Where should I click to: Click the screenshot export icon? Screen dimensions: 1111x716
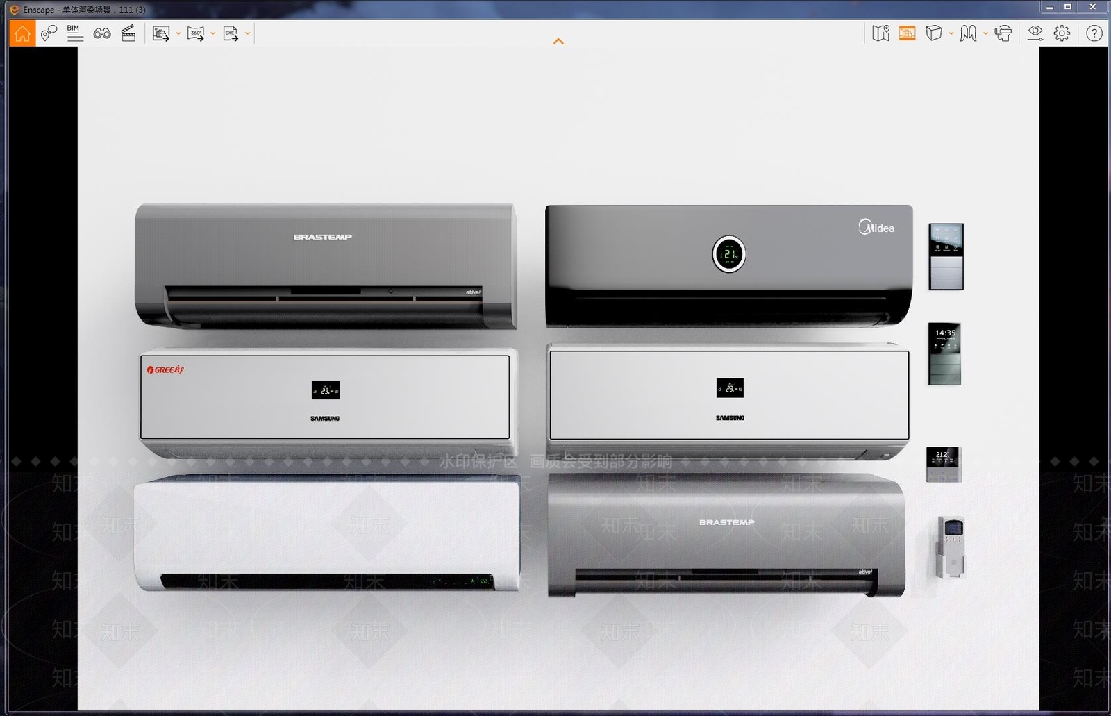click(x=161, y=33)
